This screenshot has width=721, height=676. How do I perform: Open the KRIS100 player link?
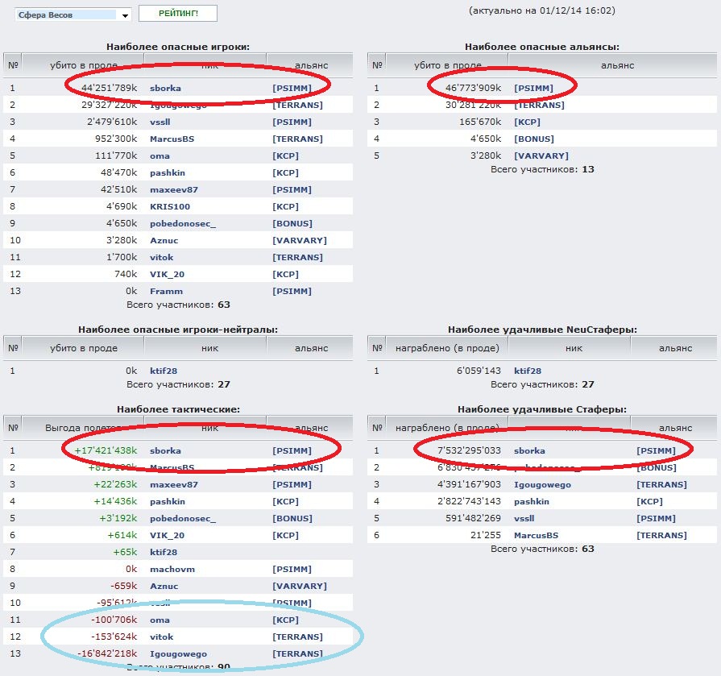(169, 206)
